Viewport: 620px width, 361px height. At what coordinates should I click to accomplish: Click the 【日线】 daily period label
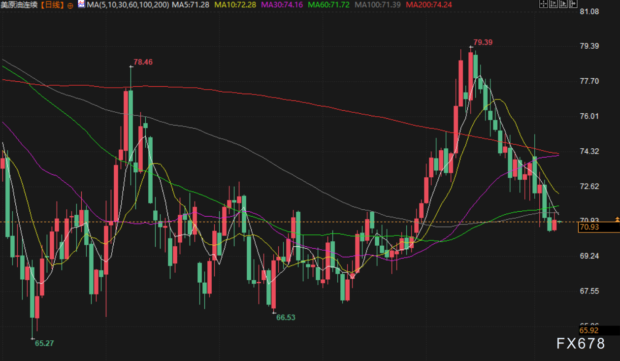coord(53,5)
